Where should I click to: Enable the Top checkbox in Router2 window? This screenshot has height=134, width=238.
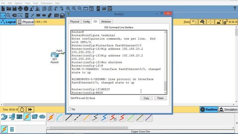point(70,109)
